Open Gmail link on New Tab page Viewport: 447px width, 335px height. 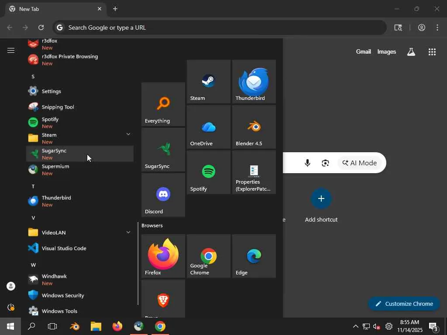coord(363,51)
